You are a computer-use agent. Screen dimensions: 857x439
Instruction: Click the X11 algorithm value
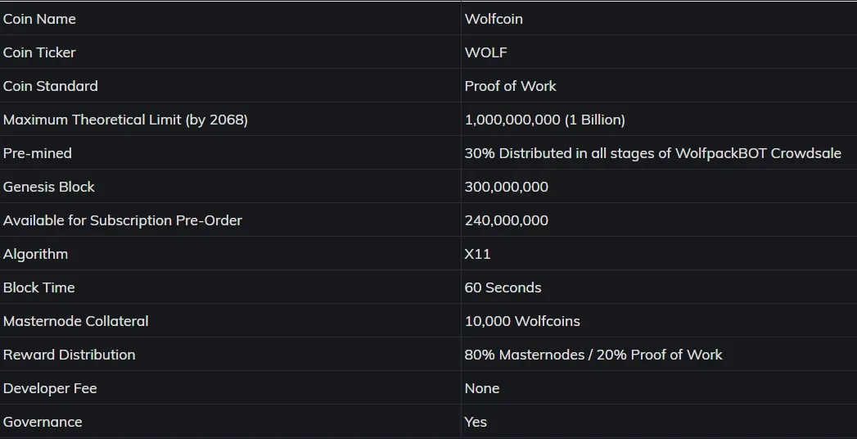(477, 254)
